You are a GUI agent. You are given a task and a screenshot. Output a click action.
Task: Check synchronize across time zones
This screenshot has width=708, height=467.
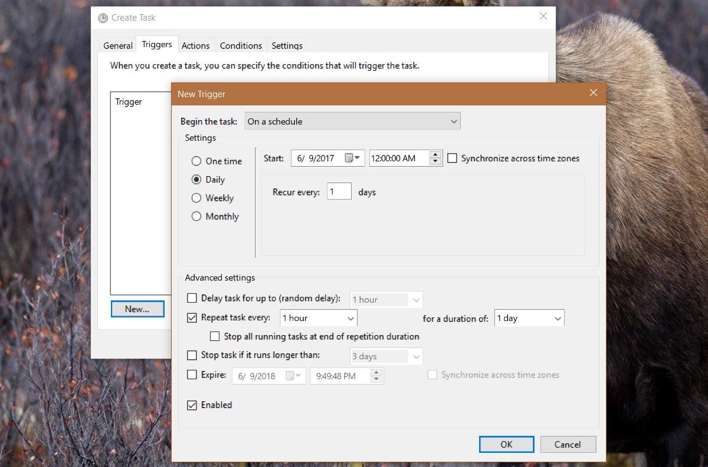pyautogui.click(x=453, y=158)
